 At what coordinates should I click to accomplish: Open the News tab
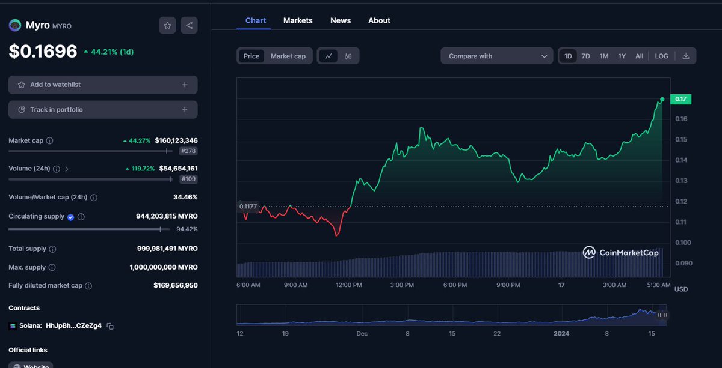coord(341,20)
